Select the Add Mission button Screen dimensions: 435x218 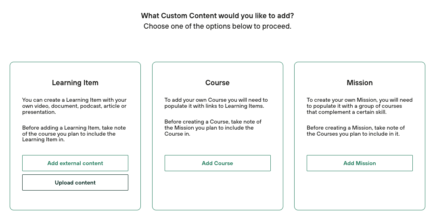[360, 163]
